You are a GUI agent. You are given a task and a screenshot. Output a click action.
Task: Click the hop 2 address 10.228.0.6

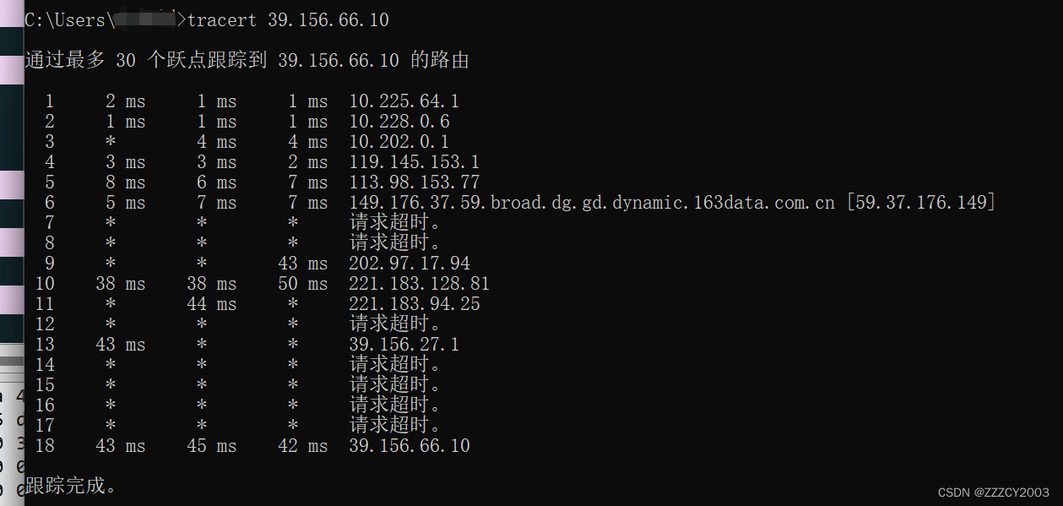[399, 122]
